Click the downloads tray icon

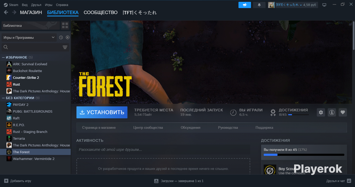(x=156, y=181)
